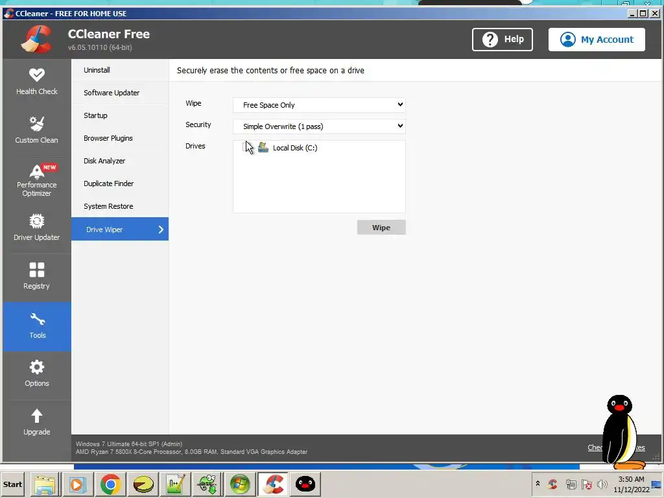
Task: Click the Windows logo orb taskbar icon
Action: tap(240, 484)
